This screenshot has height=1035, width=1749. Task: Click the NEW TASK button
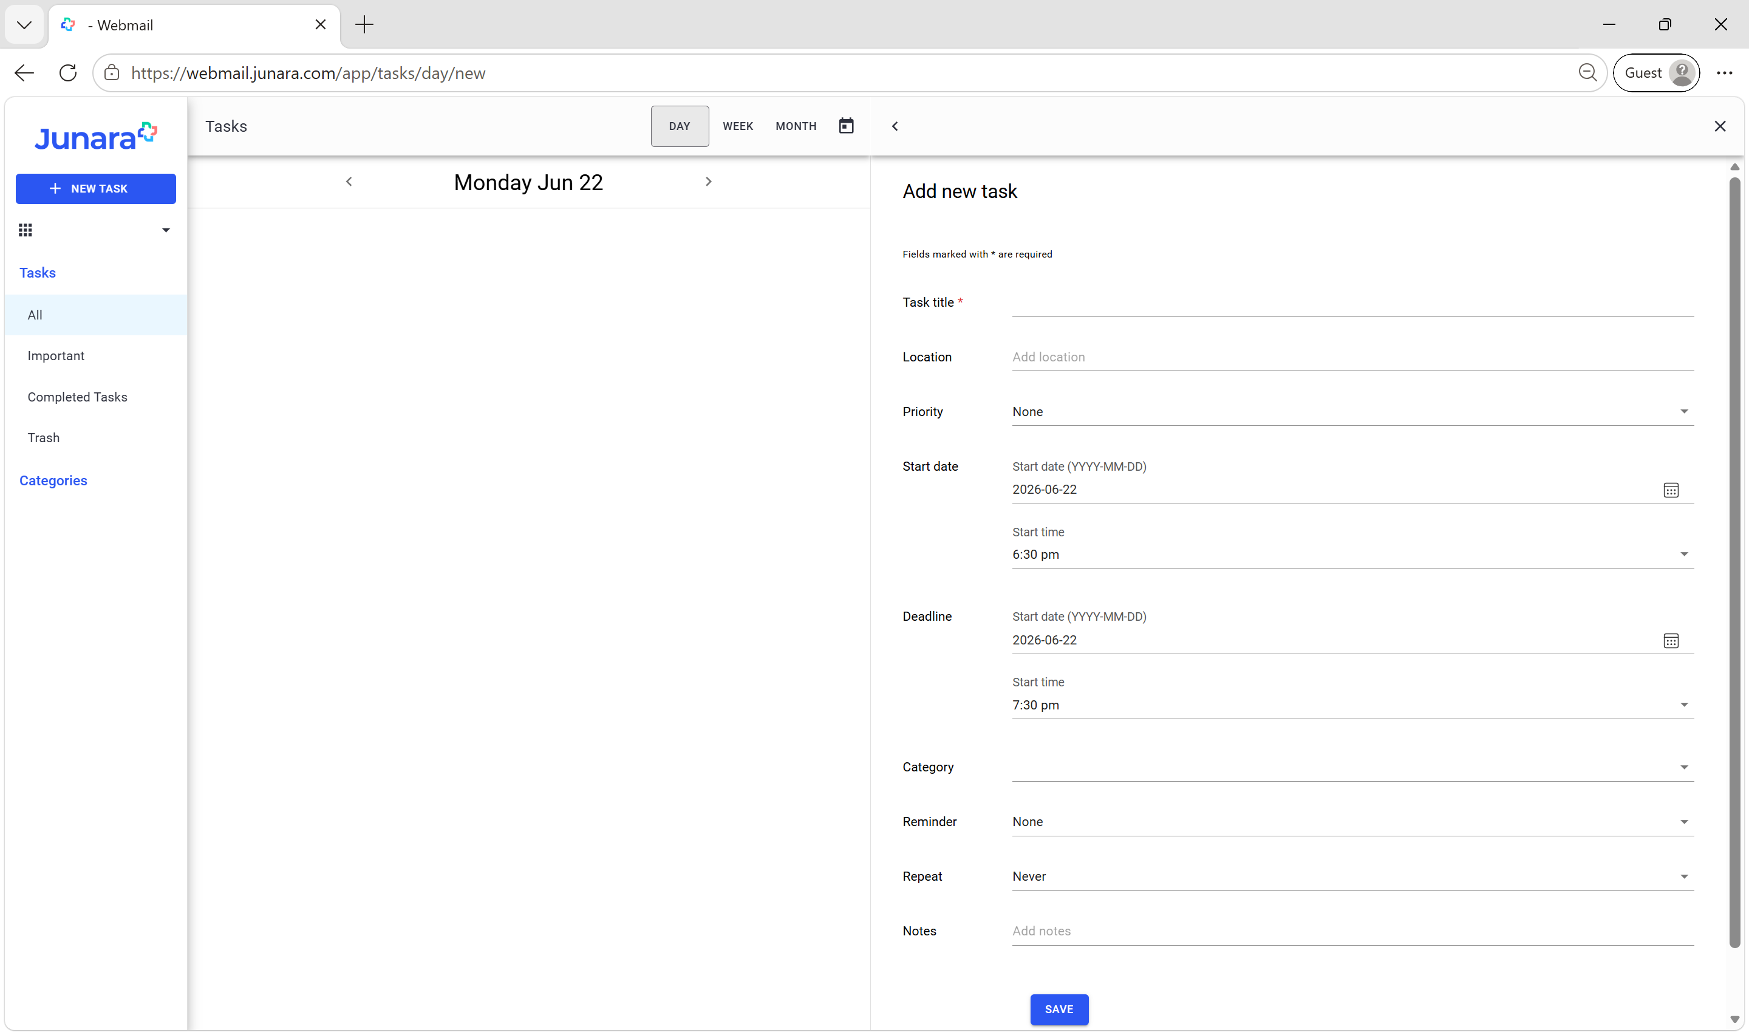pos(95,189)
